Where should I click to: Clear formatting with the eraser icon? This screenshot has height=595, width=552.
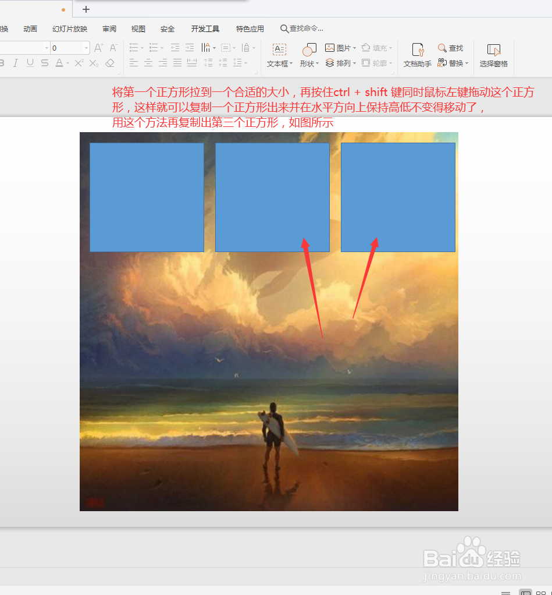110,63
